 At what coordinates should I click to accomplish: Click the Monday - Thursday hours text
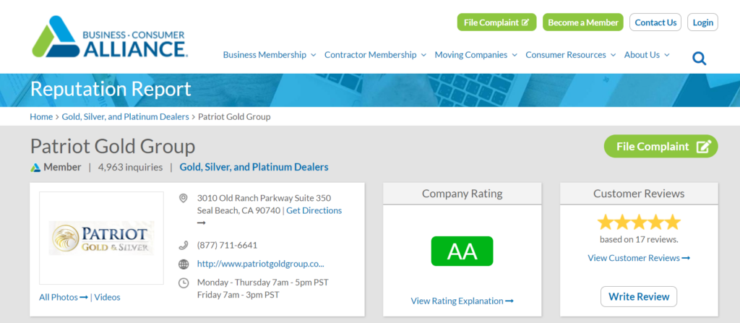pos(262,283)
